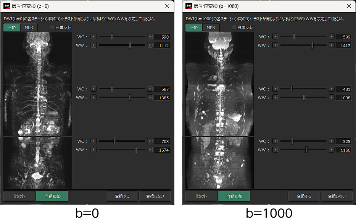Screen dimensions: 356x218
Task: Toggle 白黒反転 checkbox in b=1000 dialog
Action: click(235, 27)
